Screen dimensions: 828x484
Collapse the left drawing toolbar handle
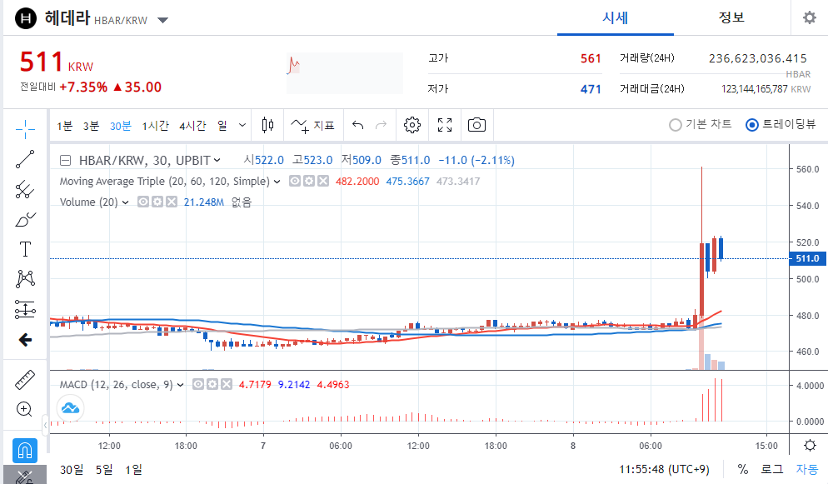(x=46, y=425)
